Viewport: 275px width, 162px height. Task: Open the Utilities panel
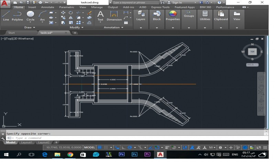[x=205, y=15]
